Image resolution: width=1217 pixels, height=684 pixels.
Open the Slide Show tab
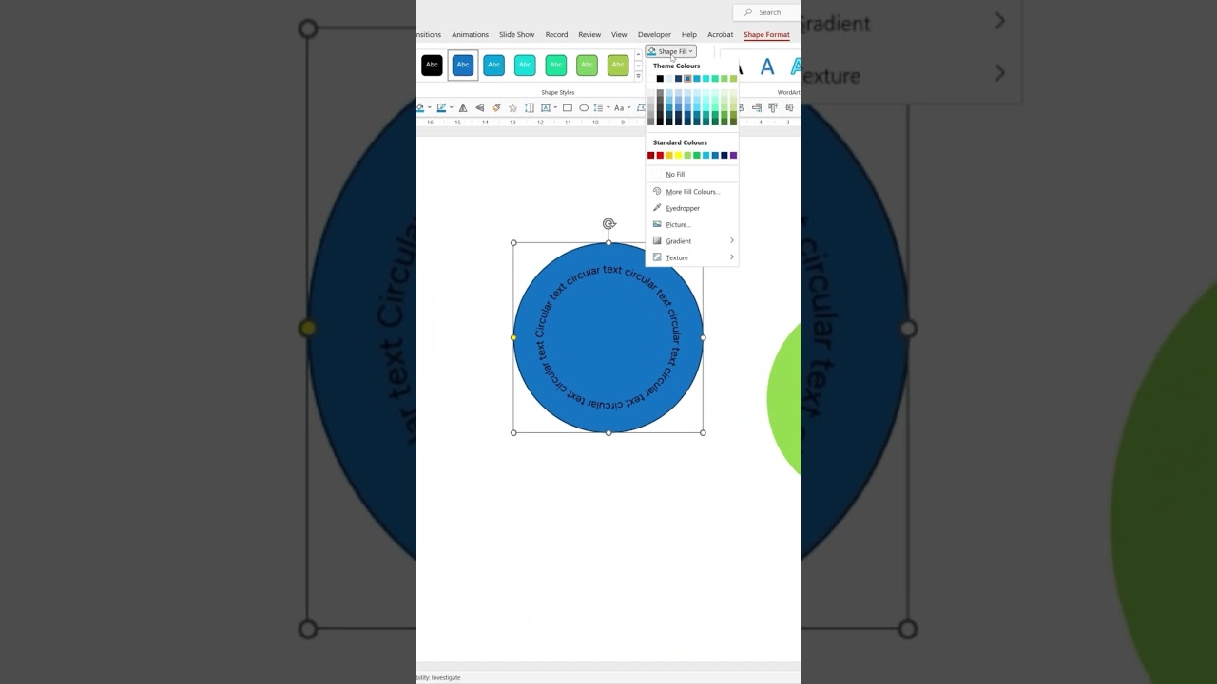[517, 35]
